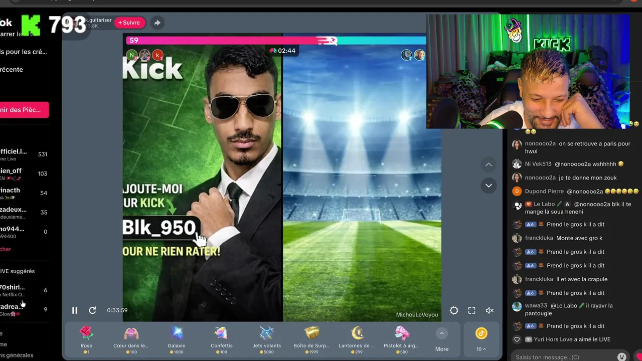Send the Boîte de Surp... gift
The width and height of the screenshot is (642, 361).
(x=311, y=339)
